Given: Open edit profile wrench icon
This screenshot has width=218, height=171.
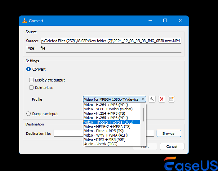Looking at the screenshot, I should pyautogui.click(x=152, y=99).
